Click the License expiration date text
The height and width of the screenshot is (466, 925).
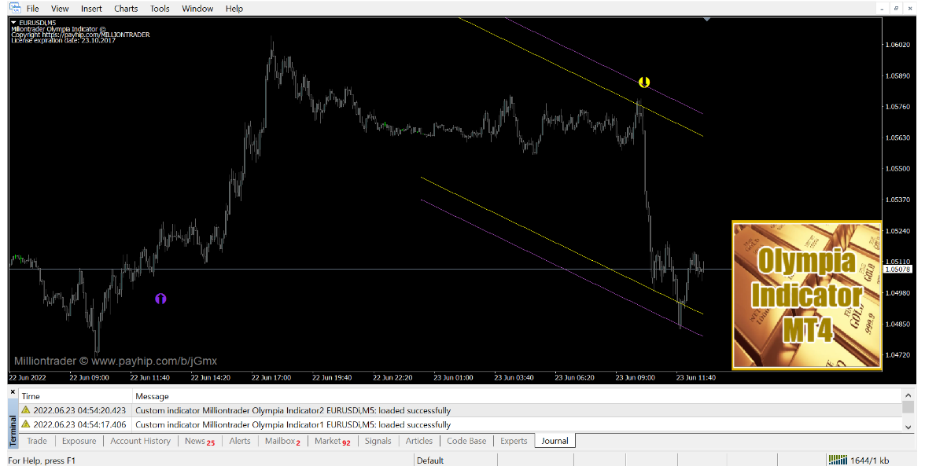pyautogui.click(x=63, y=40)
